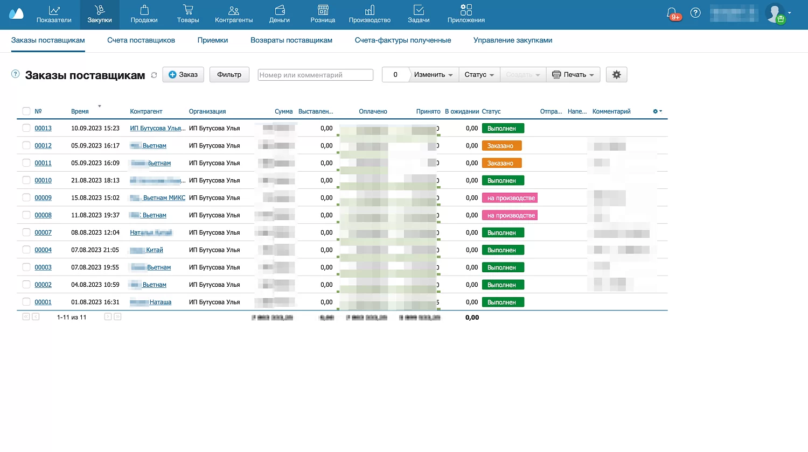
Task: Create a new order with the Заказ button
Action: (183, 75)
